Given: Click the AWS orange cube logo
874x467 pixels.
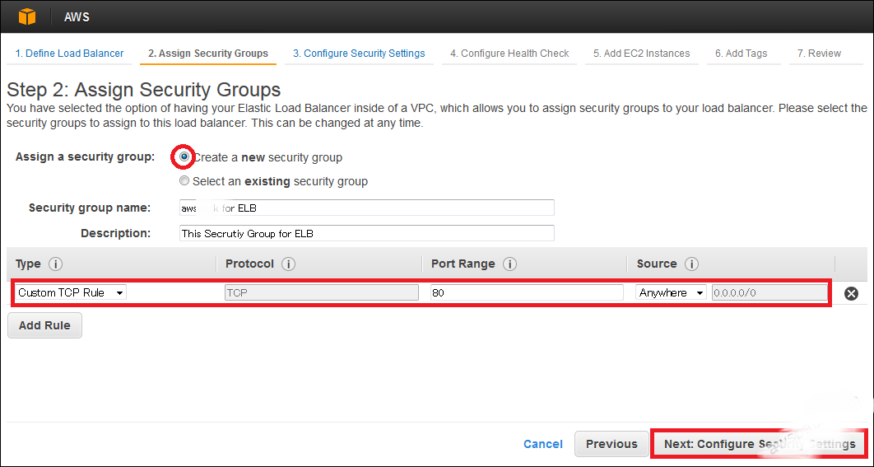Looking at the screenshot, I should pyautogui.click(x=27, y=16).
